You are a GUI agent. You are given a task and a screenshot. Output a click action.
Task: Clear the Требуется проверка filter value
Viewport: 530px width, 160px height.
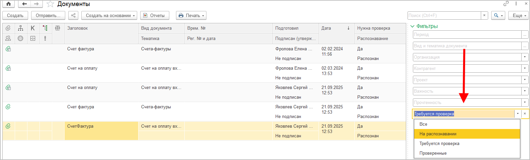tap(525, 114)
